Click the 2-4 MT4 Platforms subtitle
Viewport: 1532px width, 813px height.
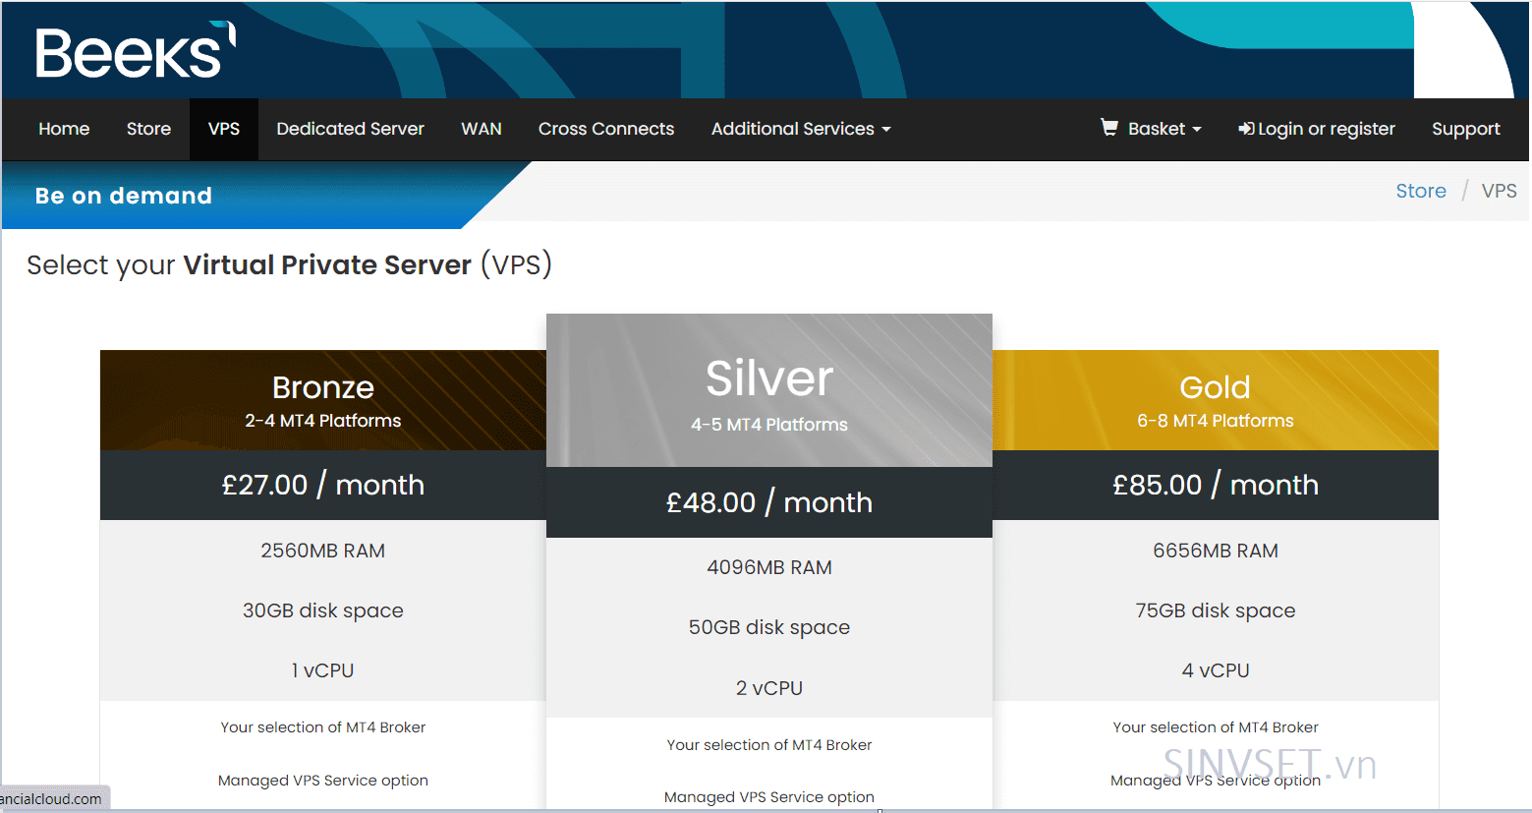click(x=323, y=421)
